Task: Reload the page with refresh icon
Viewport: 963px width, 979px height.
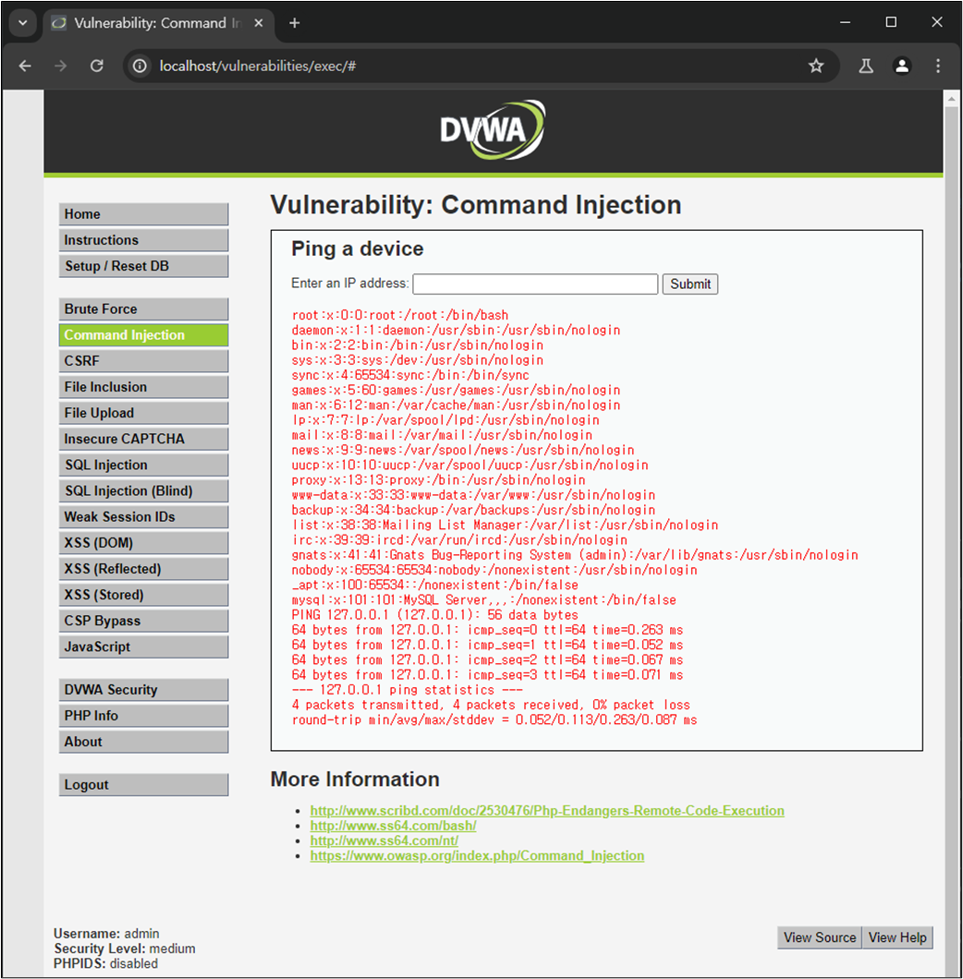Action: pyautogui.click(x=97, y=66)
